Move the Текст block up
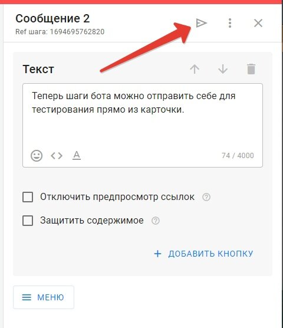The width and height of the screenshot is (283, 328). tap(195, 69)
